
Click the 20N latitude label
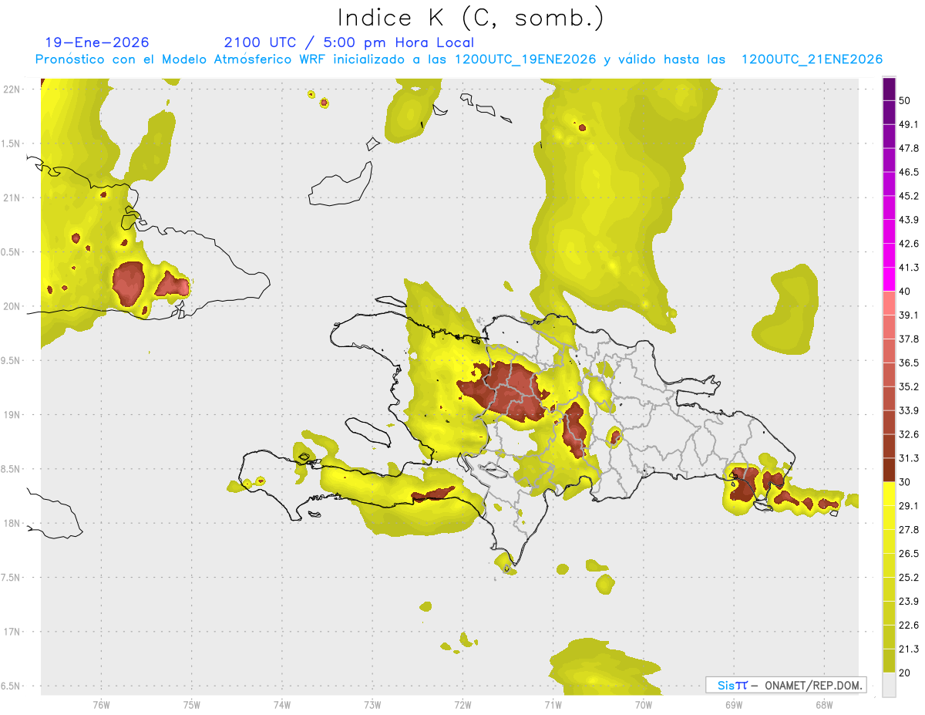12,306
